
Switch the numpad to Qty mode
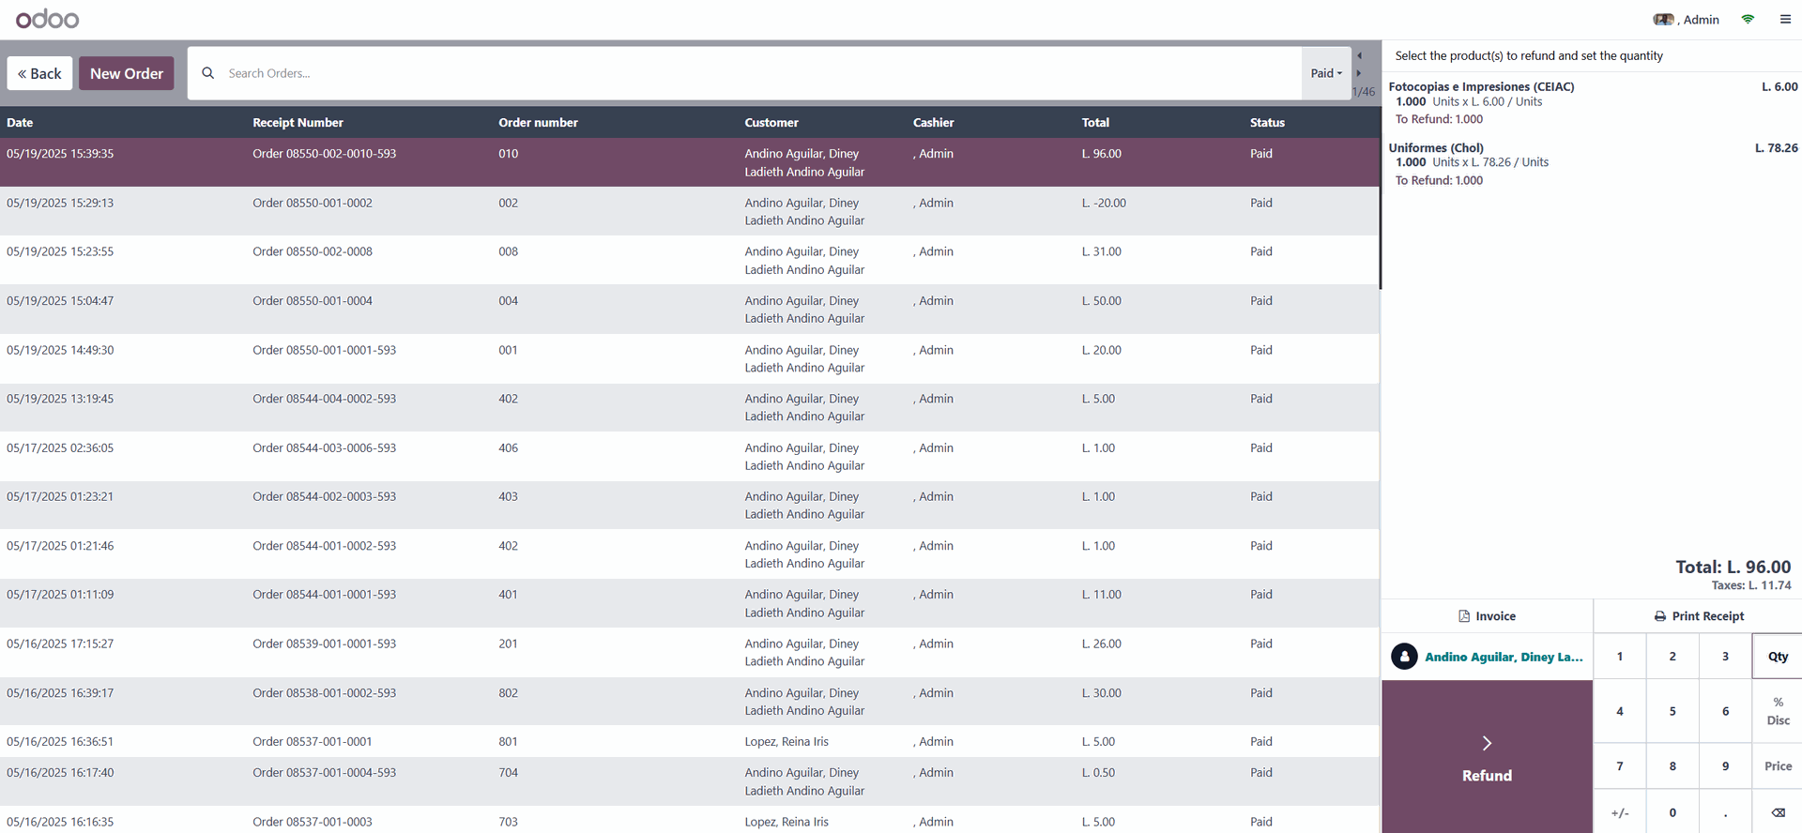point(1777,657)
